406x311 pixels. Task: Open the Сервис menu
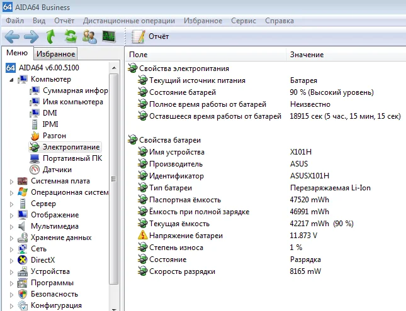tap(244, 21)
